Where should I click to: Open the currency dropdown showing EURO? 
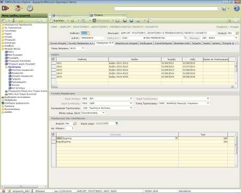(236, 38)
